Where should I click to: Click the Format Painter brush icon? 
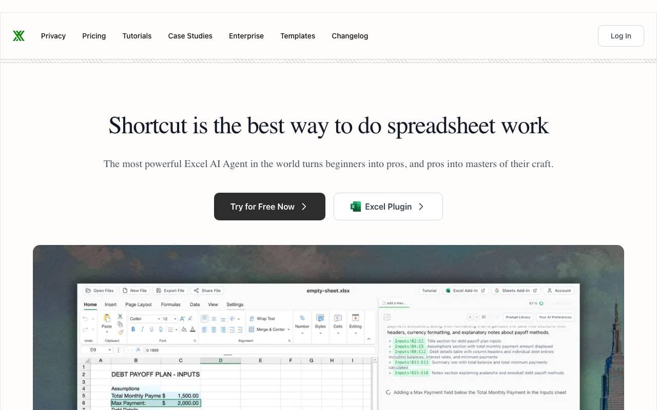120,332
